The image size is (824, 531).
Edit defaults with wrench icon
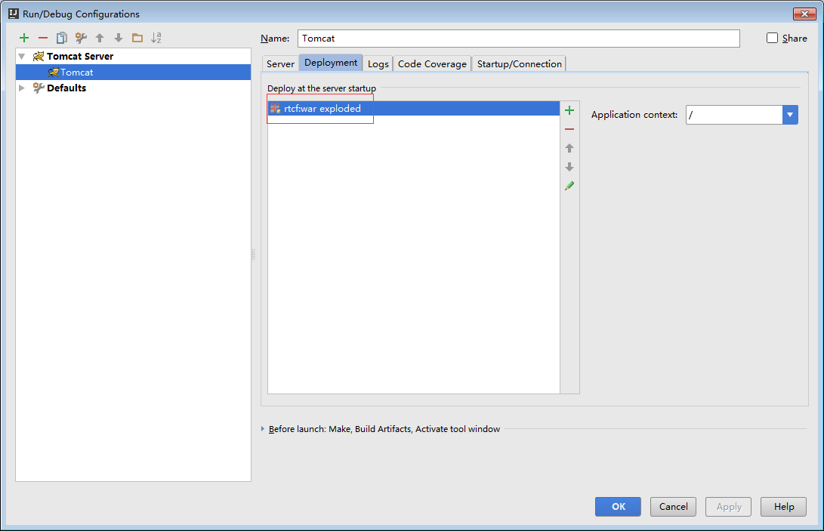pos(81,38)
